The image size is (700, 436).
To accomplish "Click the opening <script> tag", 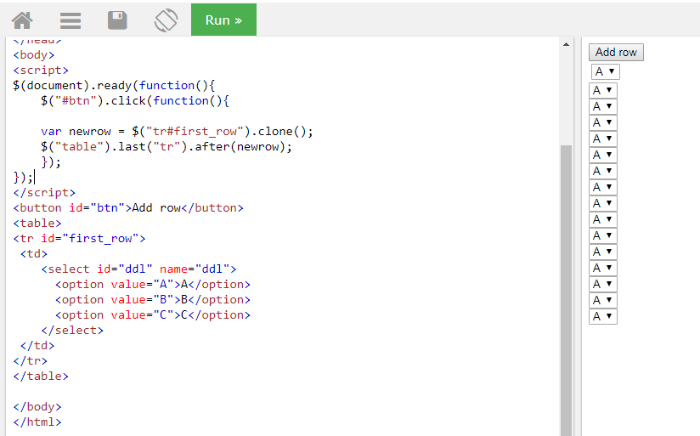I will click(41, 71).
